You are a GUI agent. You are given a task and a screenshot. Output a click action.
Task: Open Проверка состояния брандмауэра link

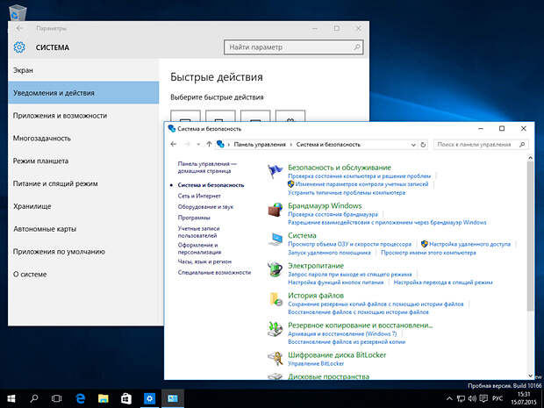click(x=333, y=214)
